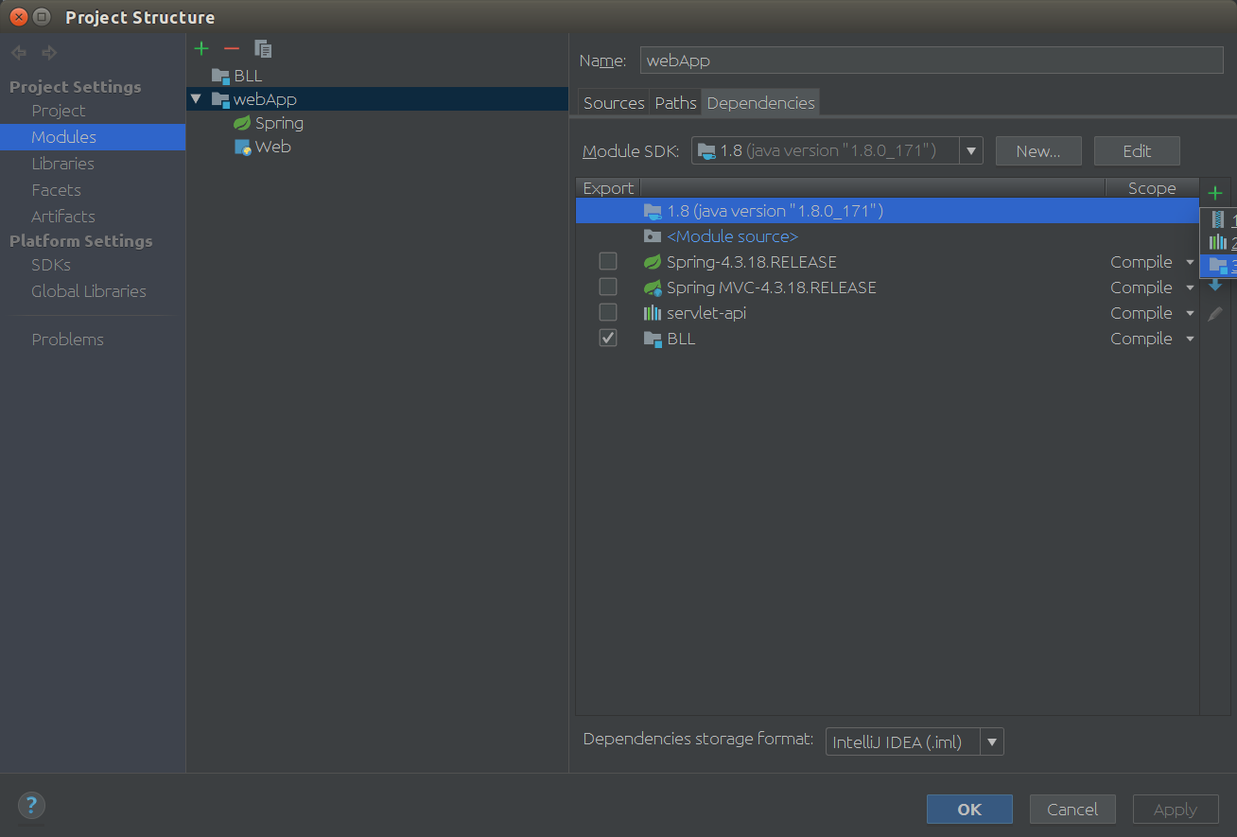Viewport: 1237px width, 837px height.
Task: Enable export for servlet-api
Action: pos(608,312)
